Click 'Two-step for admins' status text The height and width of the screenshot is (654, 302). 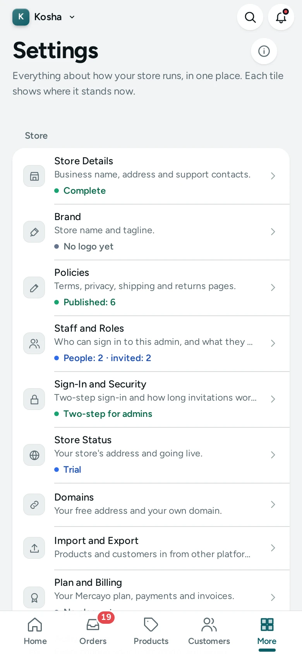coord(108,414)
